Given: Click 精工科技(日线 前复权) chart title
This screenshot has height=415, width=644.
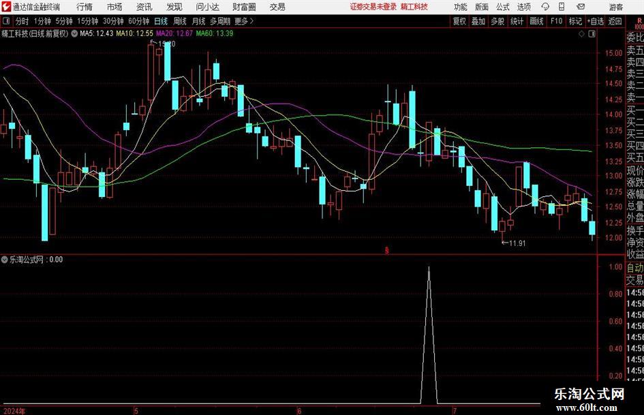Looking at the screenshot, I should [35, 33].
